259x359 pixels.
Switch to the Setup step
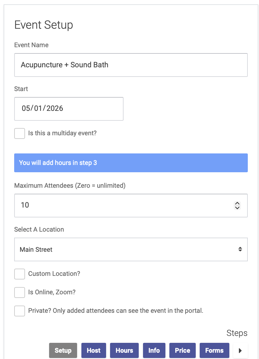pos(63,350)
